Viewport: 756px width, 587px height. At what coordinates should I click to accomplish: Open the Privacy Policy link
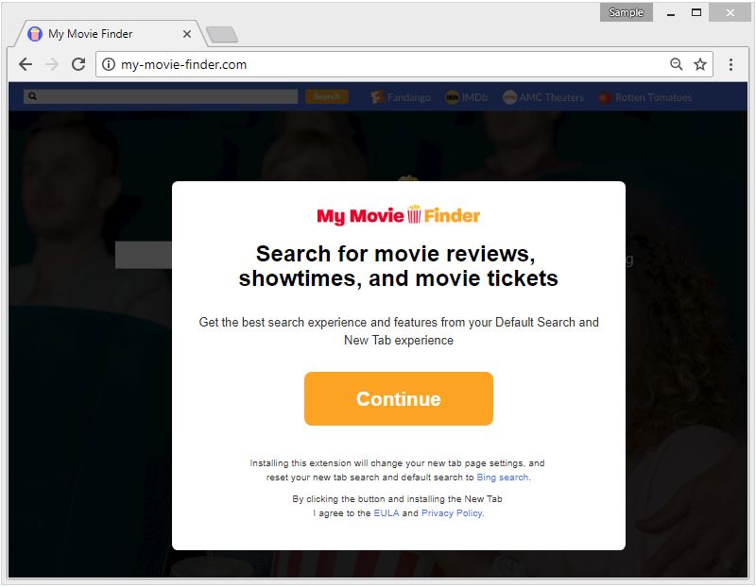tap(452, 512)
